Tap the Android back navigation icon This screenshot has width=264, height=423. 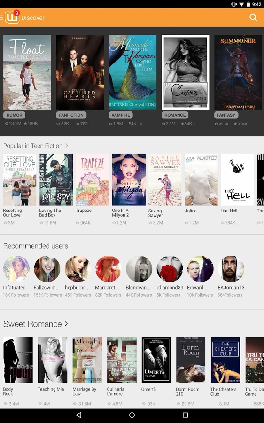(78, 415)
